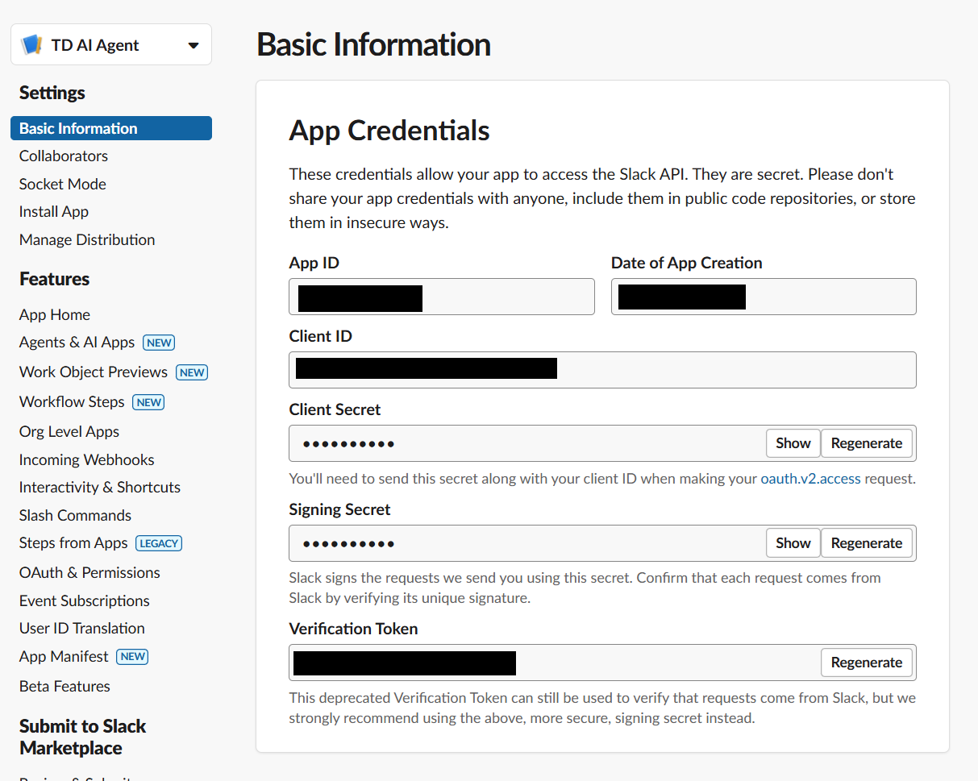978x781 pixels.
Task: Regenerate the Signing Secret
Action: tap(867, 543)
